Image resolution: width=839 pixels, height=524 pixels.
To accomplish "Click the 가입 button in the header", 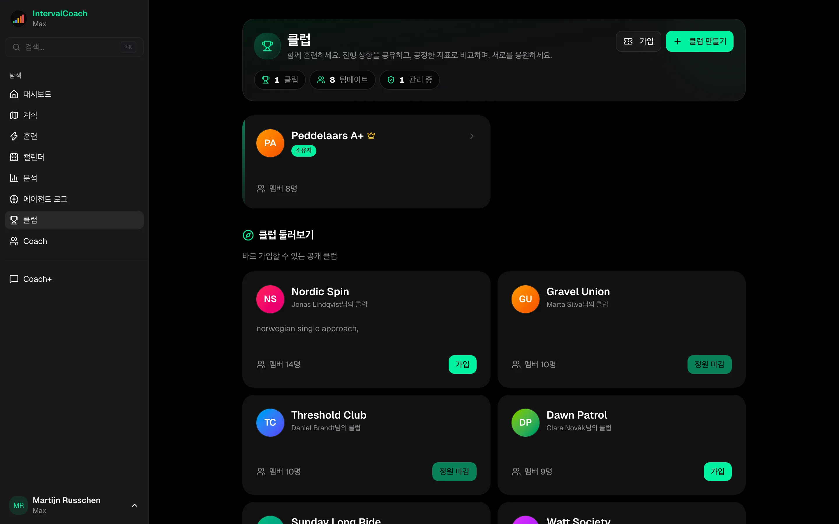I will tap(638, 42).
